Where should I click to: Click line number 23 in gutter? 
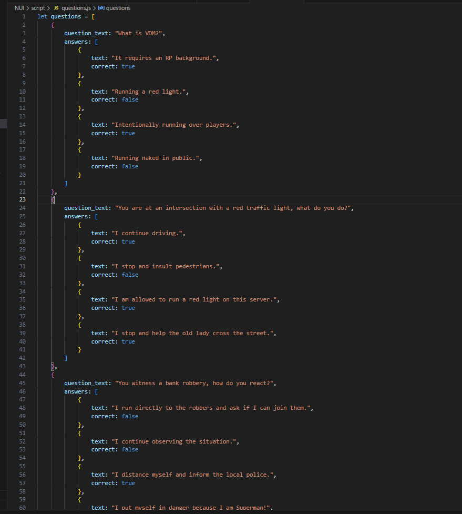[x=22, y=199]
